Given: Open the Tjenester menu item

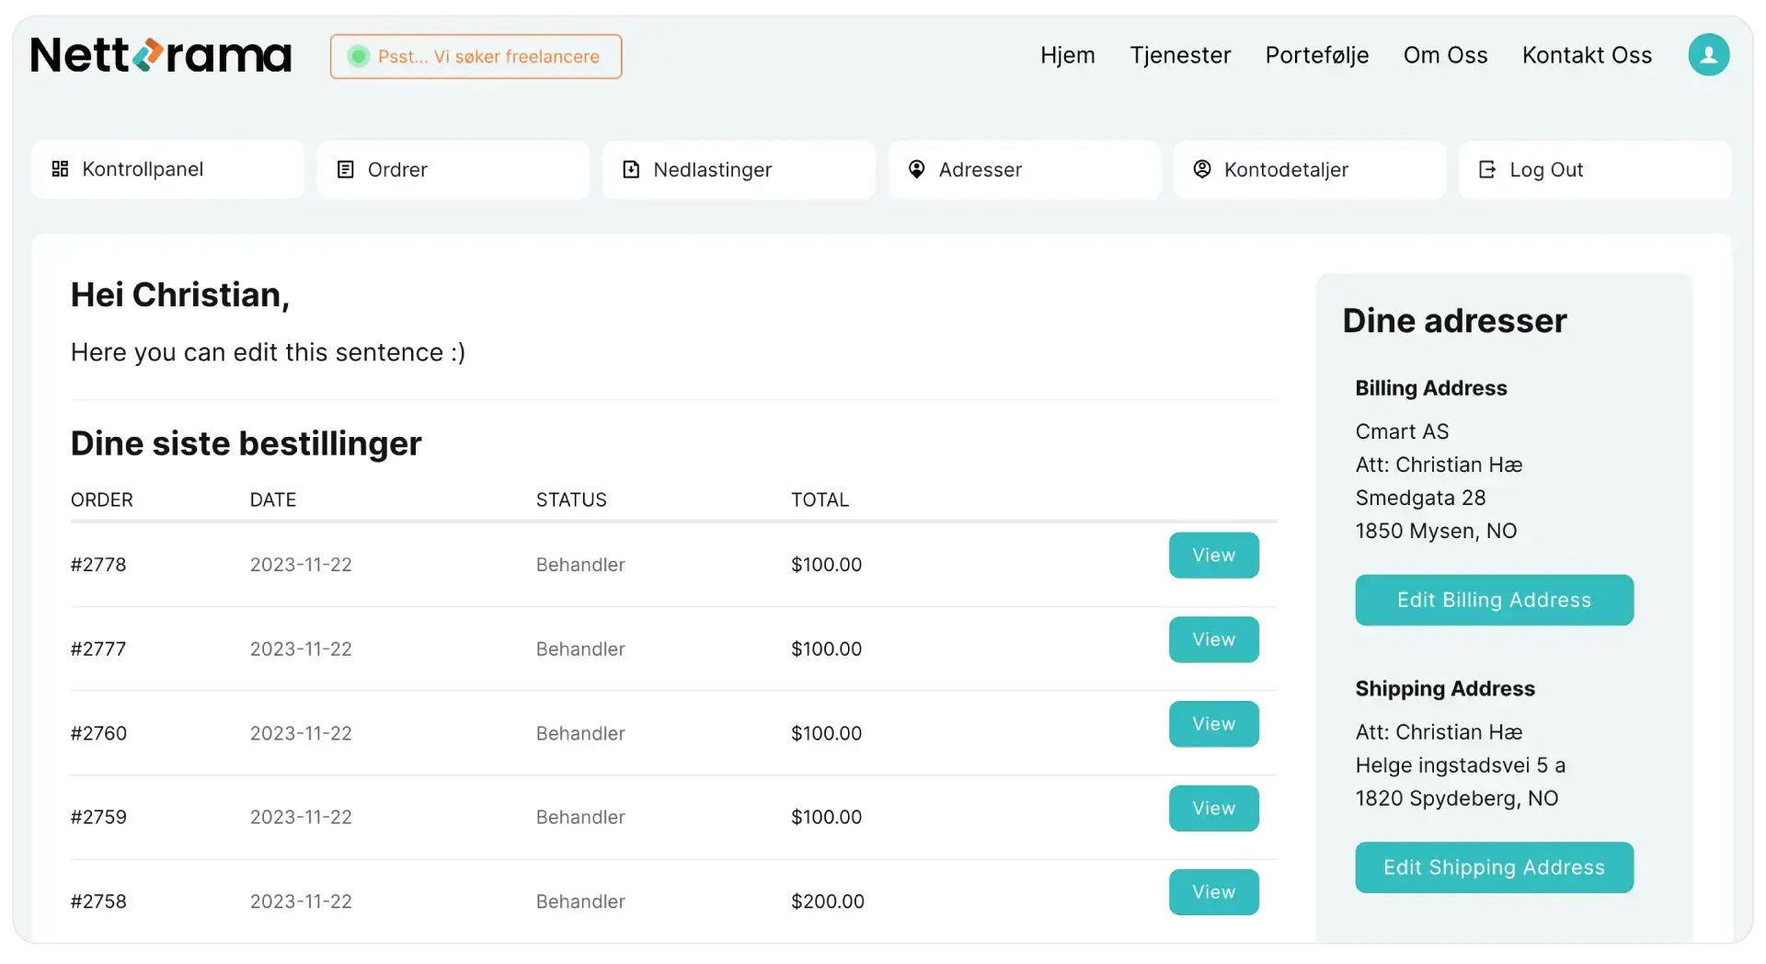Looking at the screenshot, I should point(1180,55).
